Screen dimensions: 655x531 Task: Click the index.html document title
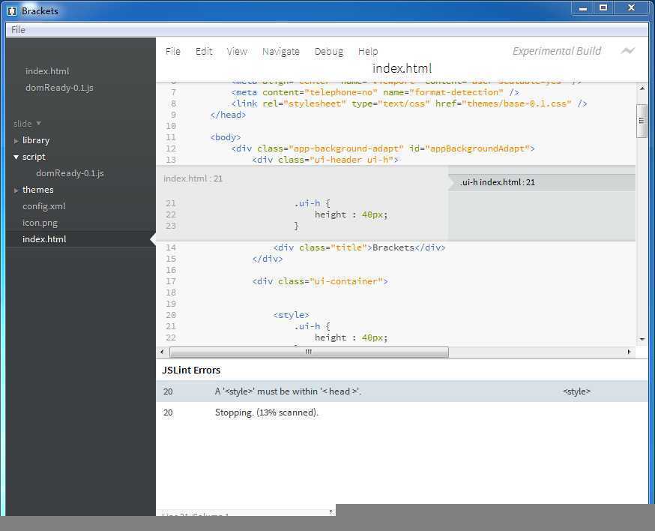(x=402, y=68)
